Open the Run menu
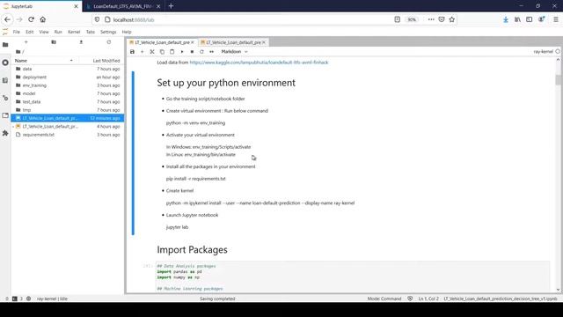The height and width of the screenshot is (317, 563). coord(58,32)
